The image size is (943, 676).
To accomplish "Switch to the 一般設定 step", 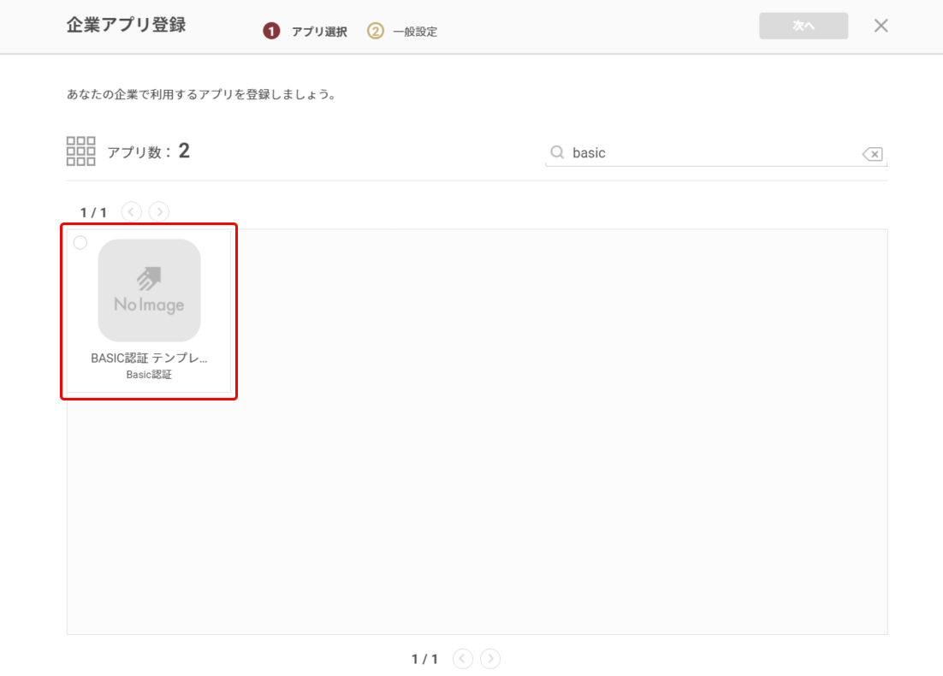I will 415,32.
